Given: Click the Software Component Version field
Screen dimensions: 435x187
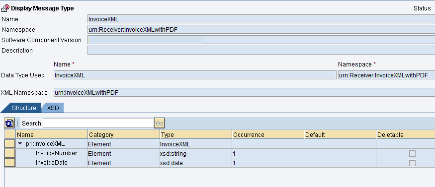Looking at the screenshot, I should click(x=261, y=40).
